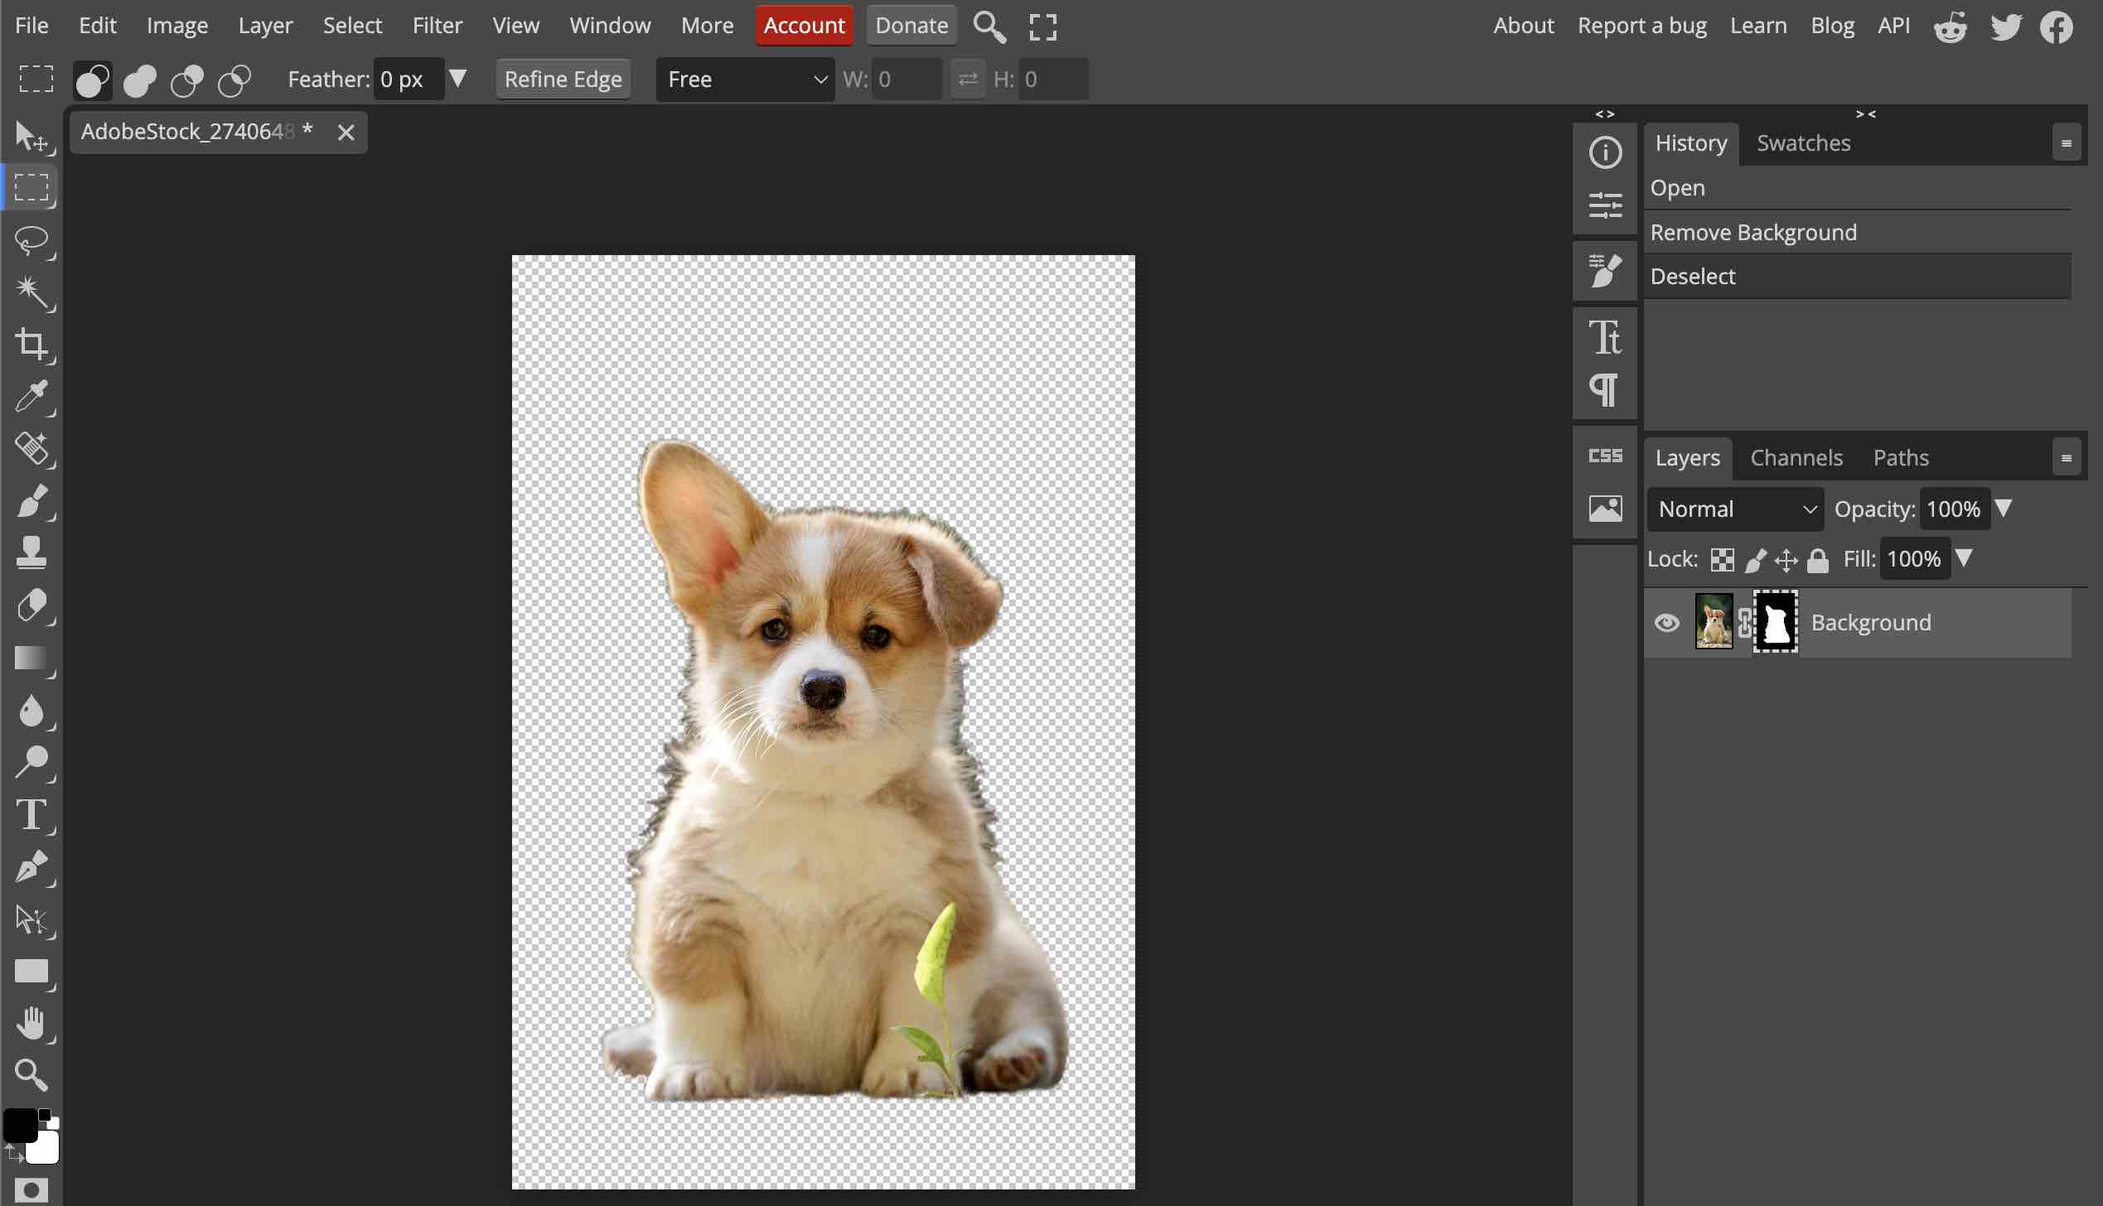Screen dimensions: 2103x1206
Task: Open the Opacity slider arrow
Action: (x=2004, y=509)
